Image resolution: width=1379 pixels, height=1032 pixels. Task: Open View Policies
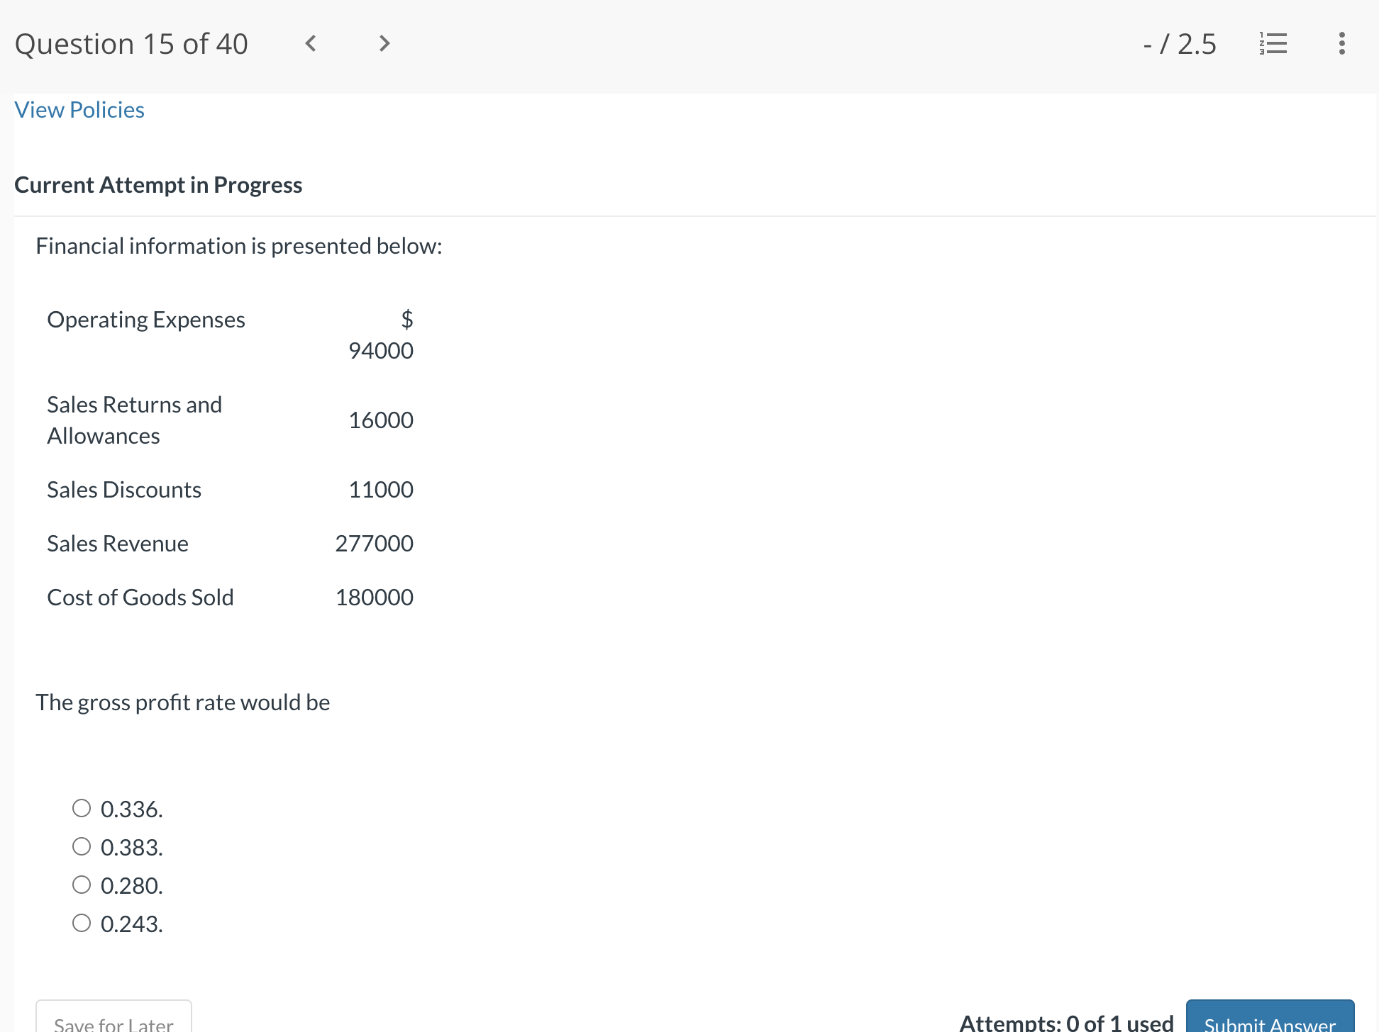coord(79,109)
